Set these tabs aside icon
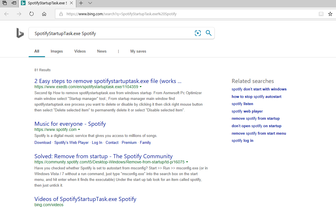This screenshot has width=336, height=207. point(14,3)
